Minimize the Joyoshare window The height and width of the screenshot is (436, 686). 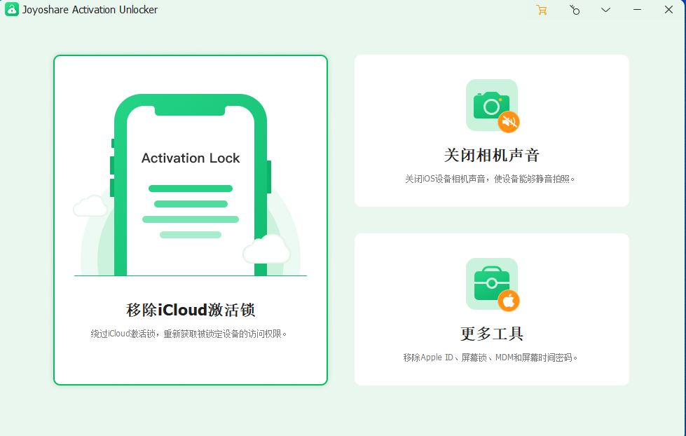(637, 10)
